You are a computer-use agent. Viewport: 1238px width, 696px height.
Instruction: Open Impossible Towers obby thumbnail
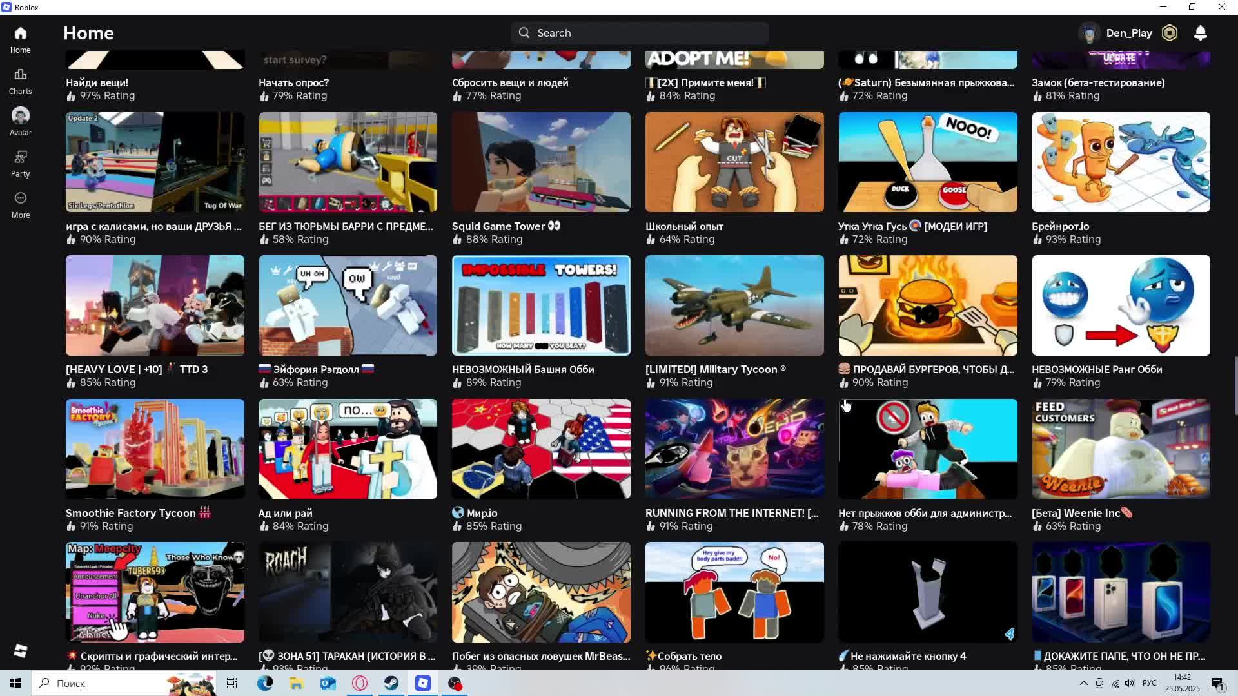click(x=541, y=305)
